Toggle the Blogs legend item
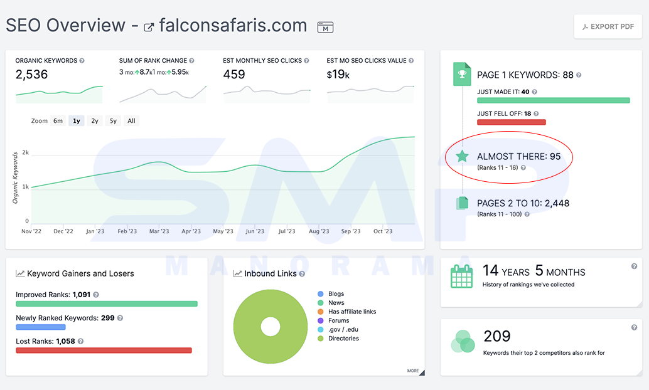 pyautogui.click(x=331, y=293)
